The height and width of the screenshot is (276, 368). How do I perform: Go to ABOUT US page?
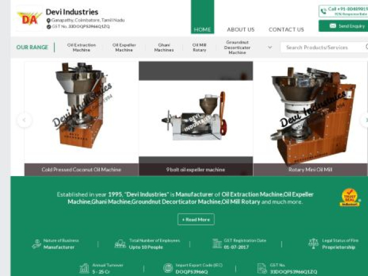[241, 29]
